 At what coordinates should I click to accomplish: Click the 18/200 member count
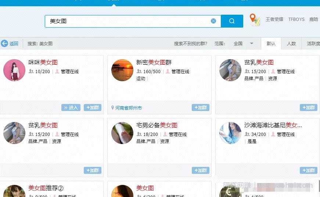tap(151, 134)
